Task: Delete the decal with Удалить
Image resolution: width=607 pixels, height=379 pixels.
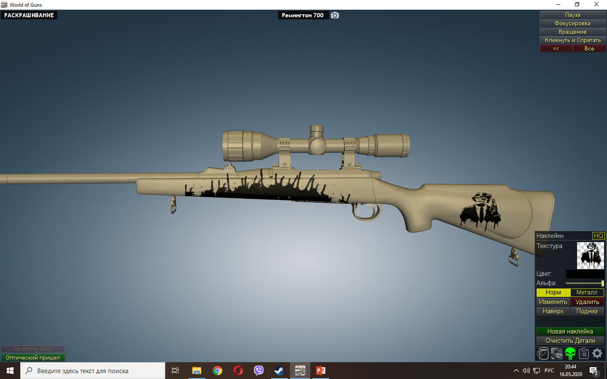Action: [x=587, y=302]
